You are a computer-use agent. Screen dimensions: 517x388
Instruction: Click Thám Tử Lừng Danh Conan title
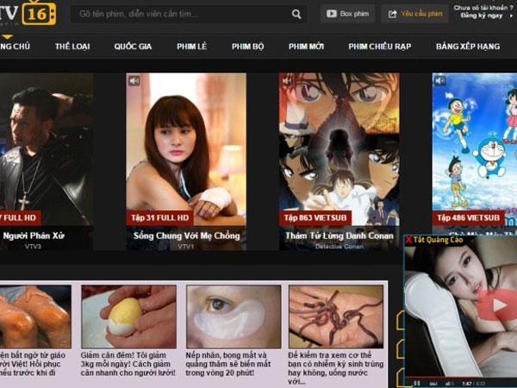click(339, 236)
